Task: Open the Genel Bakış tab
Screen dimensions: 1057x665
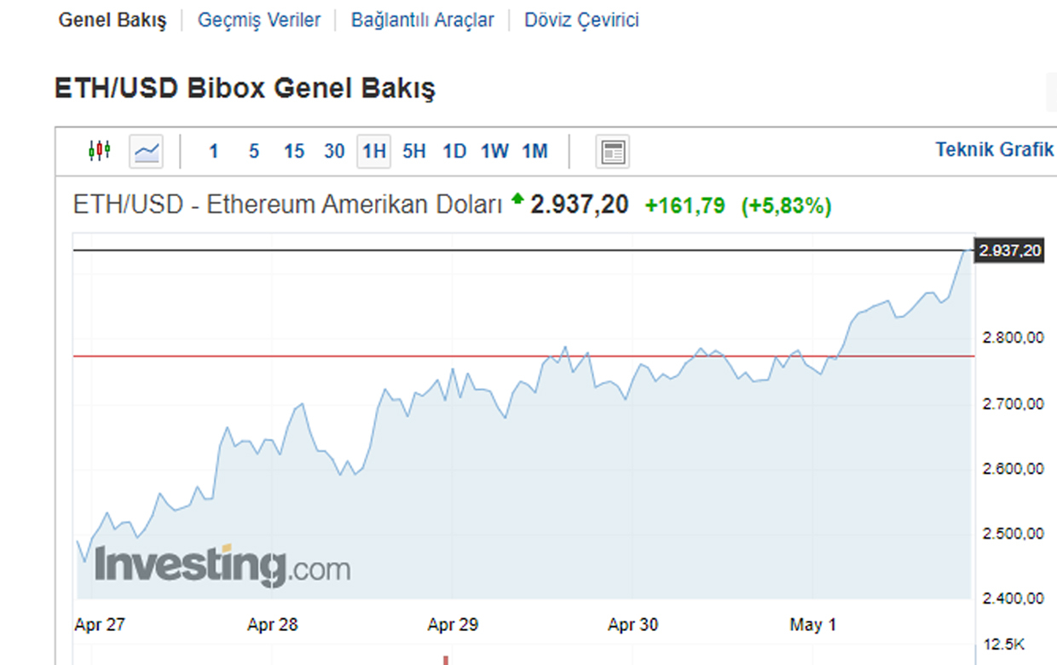Action: [x=113, y=20]
